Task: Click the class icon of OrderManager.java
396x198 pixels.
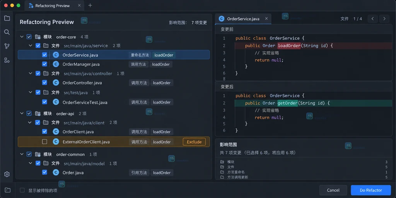Action: tap(56, 64)
